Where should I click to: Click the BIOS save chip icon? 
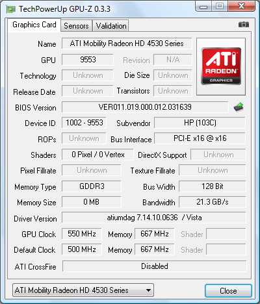[x=239, y=107]
